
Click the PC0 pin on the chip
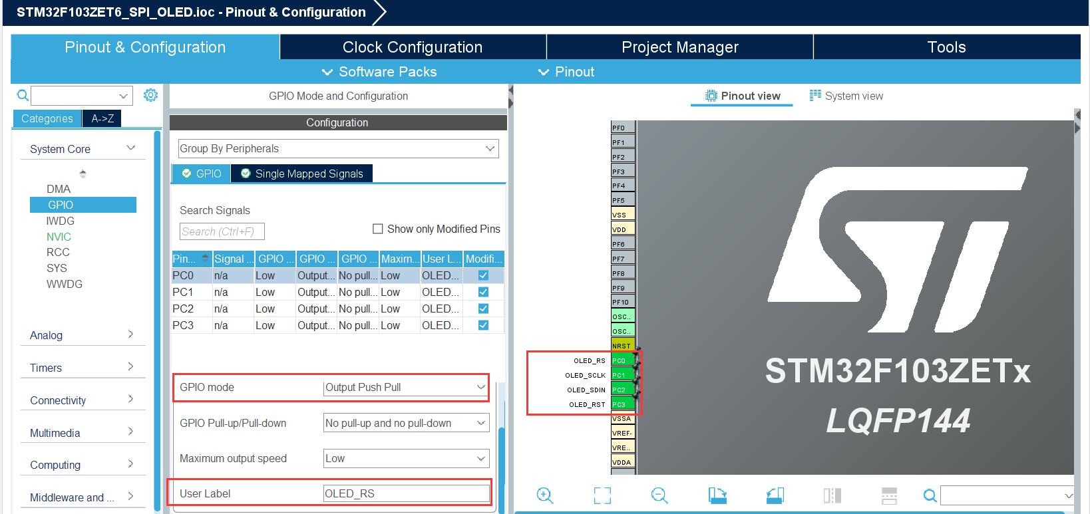(x=623, y=360)
